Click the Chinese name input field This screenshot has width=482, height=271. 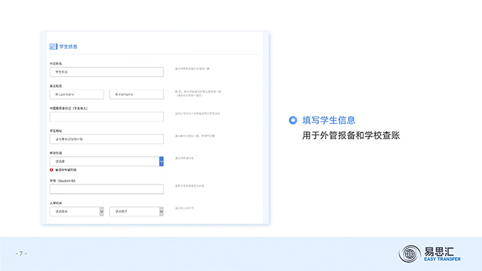[x=107, y=72]
